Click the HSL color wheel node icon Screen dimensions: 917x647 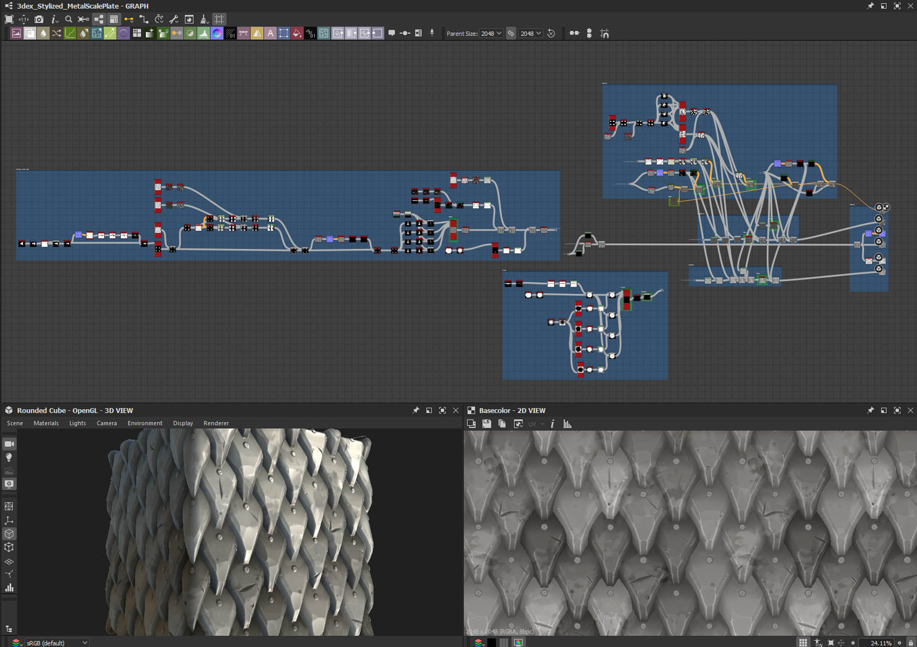point(217,33)
